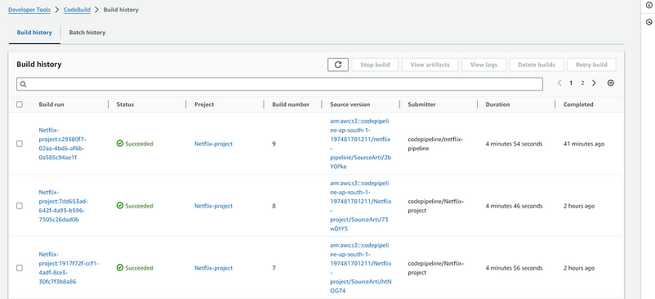This screenshot has width=655, height=299.
Task: Sort by Submitter column header
Action: 421,105
